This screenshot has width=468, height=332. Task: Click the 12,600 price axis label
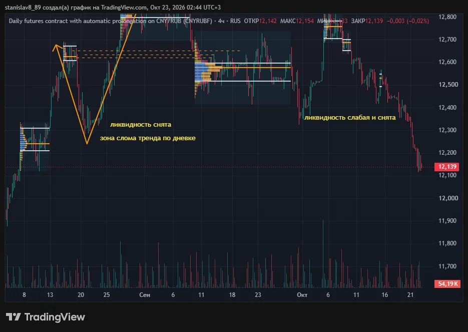tap(447, 62)
